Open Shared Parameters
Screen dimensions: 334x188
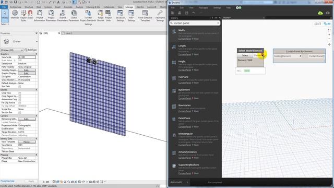click(63, 15)
